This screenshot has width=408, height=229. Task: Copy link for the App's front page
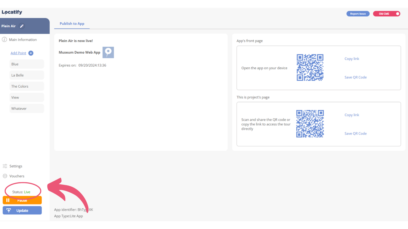click(352, 59)
